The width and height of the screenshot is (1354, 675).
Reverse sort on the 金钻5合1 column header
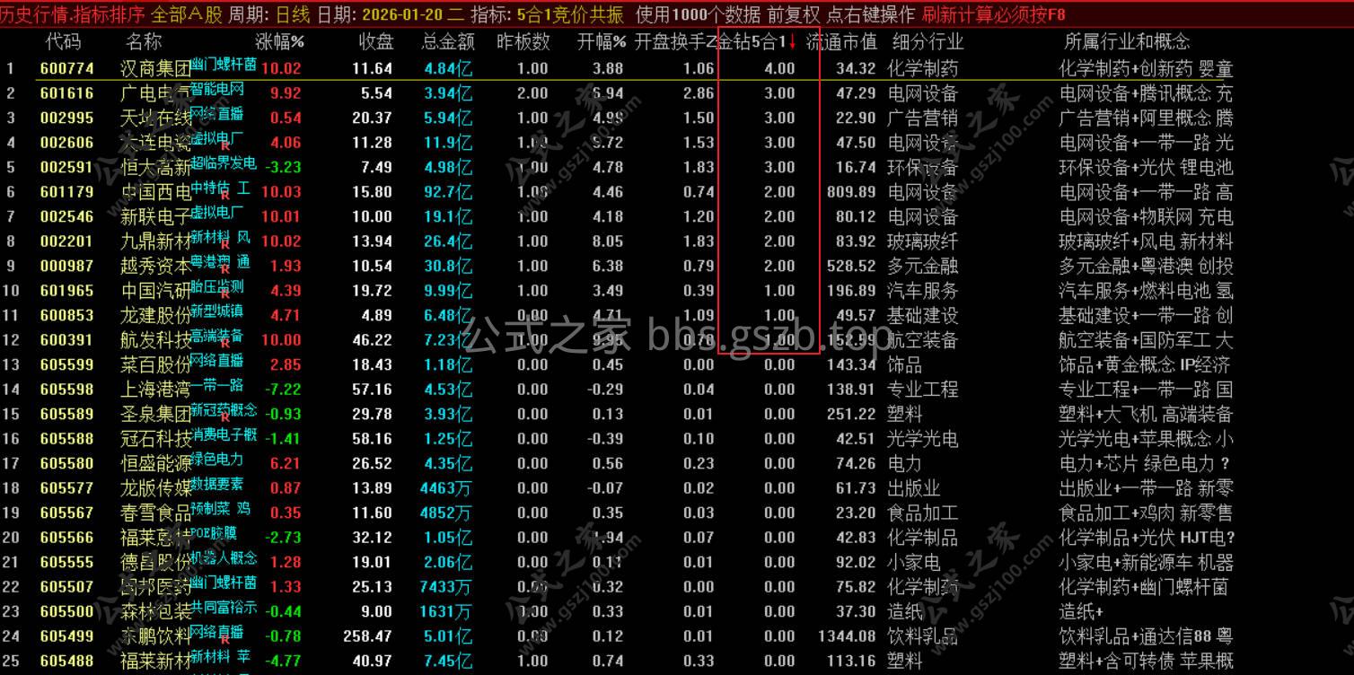pyautogui.click(x=757, y=41)
